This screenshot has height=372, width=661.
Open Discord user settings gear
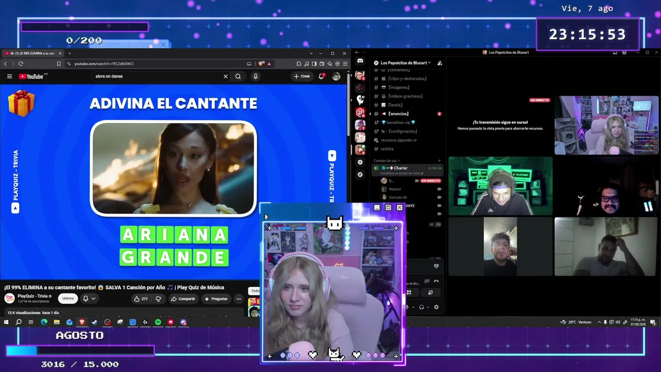(436, 307)
